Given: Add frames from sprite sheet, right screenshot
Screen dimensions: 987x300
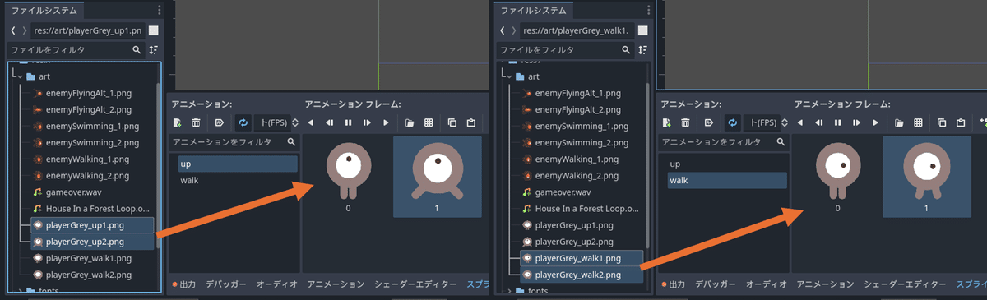Looking at the screenshot, I should tap(918, 122).
